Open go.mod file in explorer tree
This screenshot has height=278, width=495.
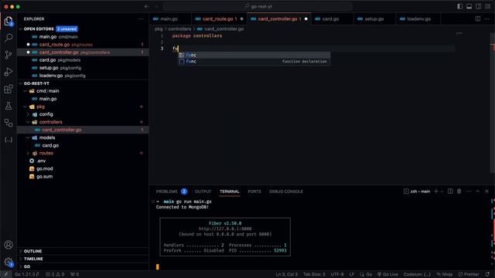click(83, 168)
